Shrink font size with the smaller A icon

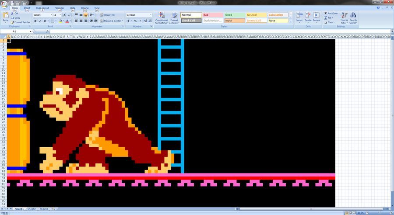[69, 15]
